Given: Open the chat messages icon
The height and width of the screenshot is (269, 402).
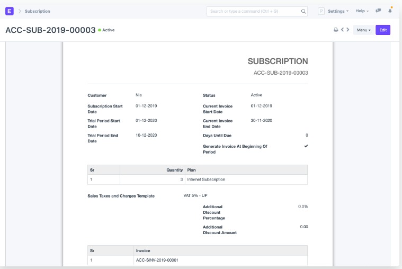Looking at the screenshot, I should click(x=378, y=11).
